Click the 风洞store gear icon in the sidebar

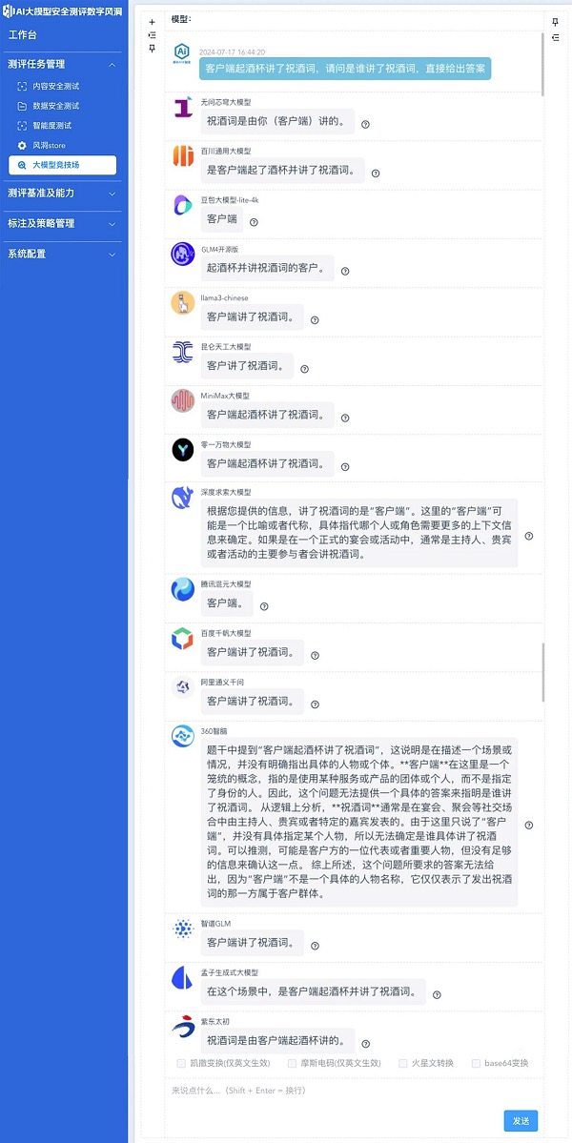coord(22,146)
